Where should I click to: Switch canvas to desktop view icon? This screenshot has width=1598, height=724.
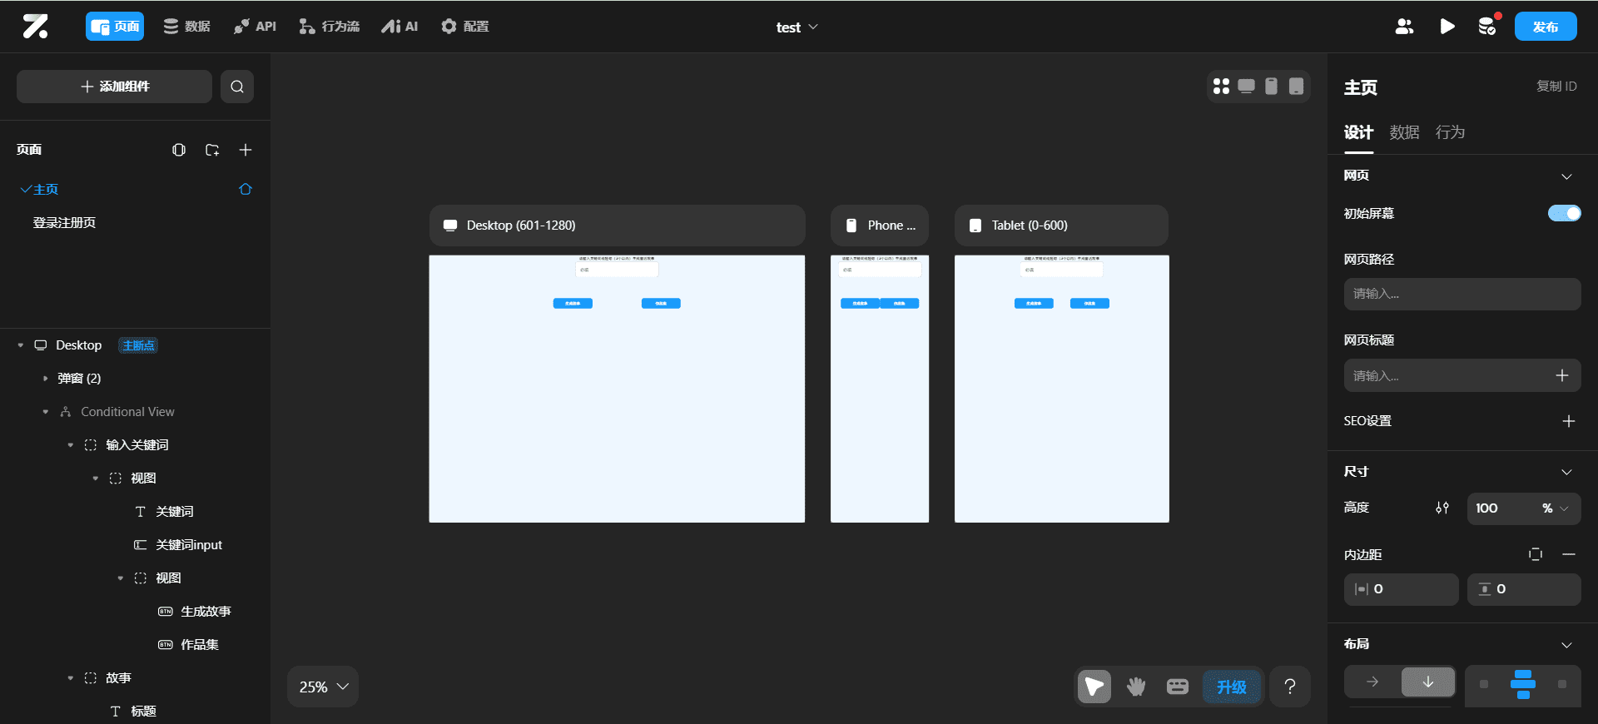click(x=1246, y=87)
